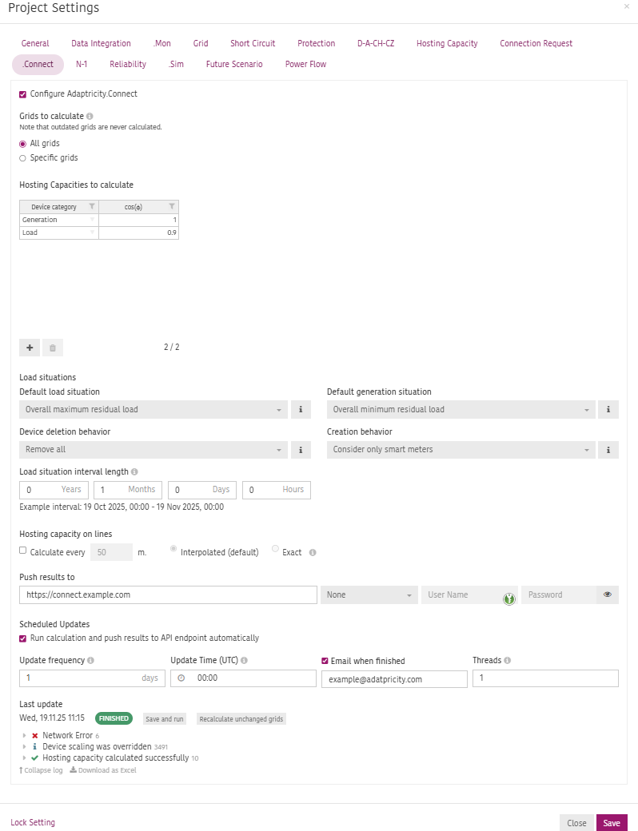This screenshot has height=831, width=638.
Task: Click the trash icon below the table
Action: (52, 348)
